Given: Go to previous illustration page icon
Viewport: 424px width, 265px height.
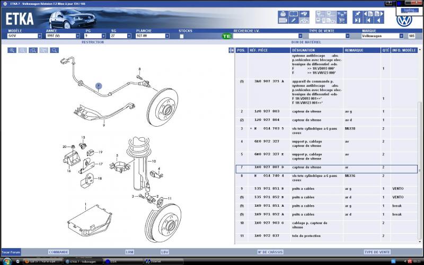Looking at the screenshot, I should [368, 14].
